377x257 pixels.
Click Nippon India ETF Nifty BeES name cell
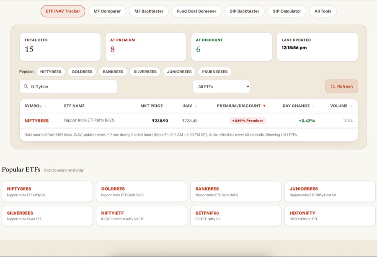[89, 120]
